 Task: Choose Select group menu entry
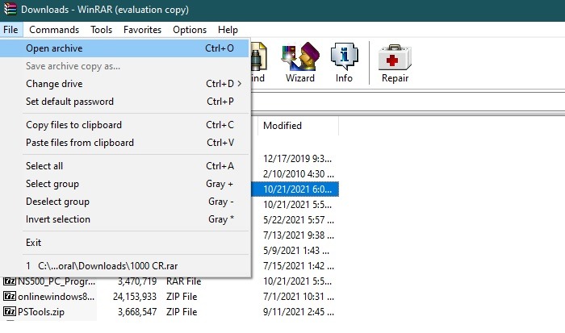coord(124,184)
